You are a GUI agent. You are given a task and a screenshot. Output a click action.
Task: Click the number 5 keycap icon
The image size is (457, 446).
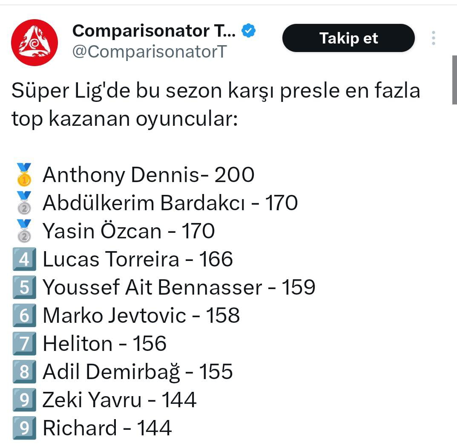pyautogui.click(x=24, y=287)
